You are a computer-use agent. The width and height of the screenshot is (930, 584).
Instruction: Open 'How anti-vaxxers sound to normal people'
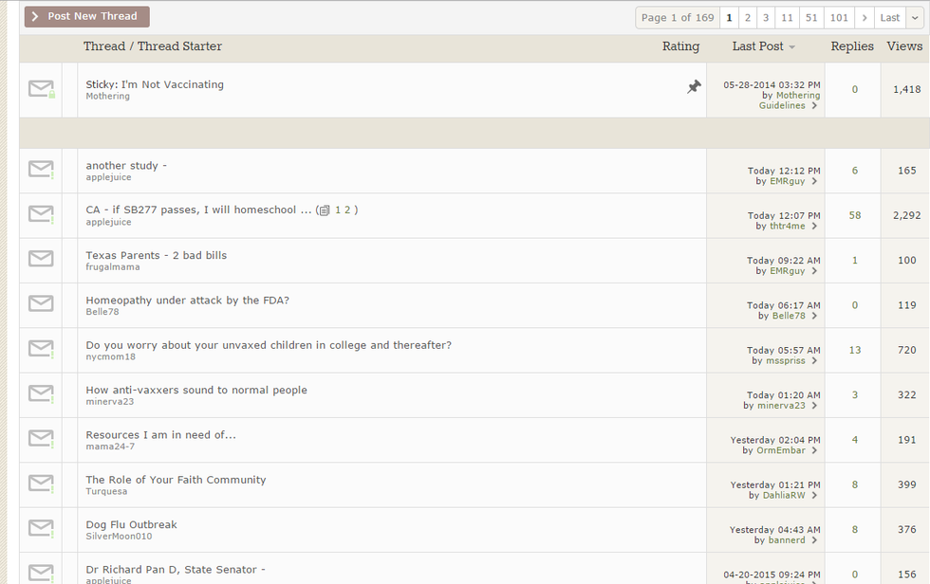click(196, 391)
